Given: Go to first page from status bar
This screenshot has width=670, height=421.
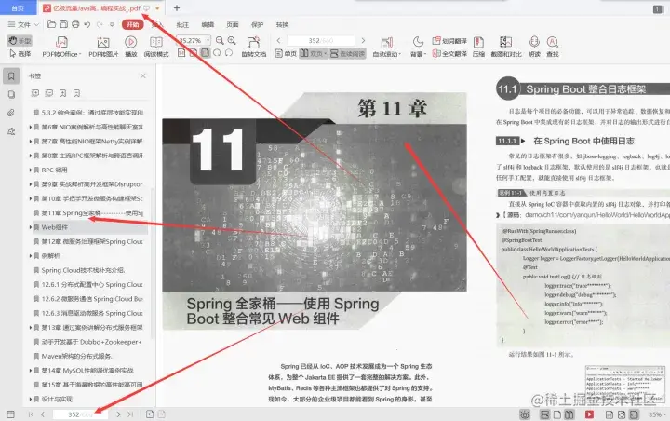Looking at the screenshot, I should tap(31, 414).
